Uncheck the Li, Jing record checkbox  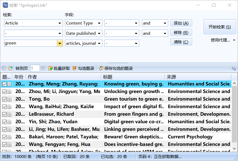(x=5, y=129)
